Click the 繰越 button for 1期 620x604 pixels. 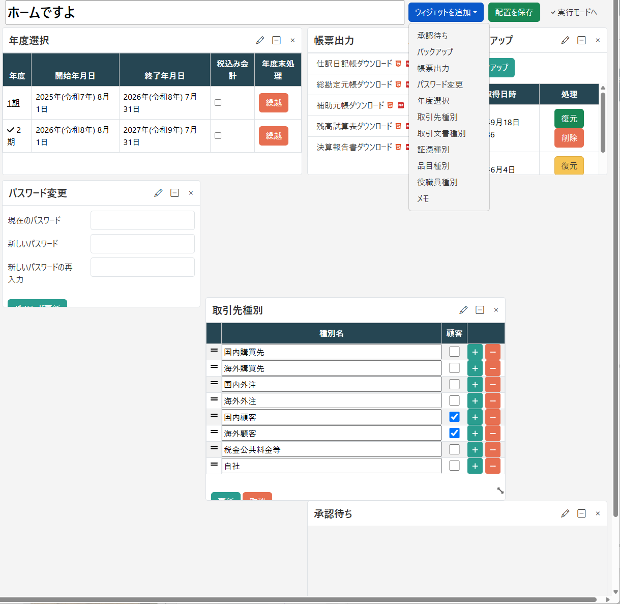click(273, 102)
